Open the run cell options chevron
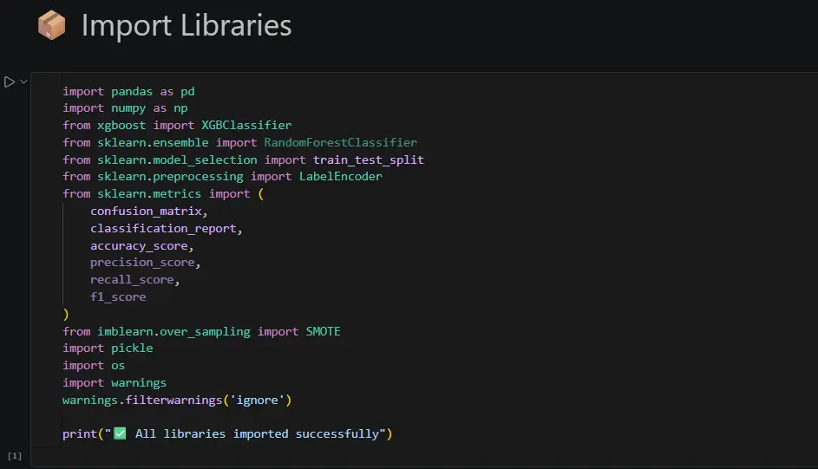 23,81
